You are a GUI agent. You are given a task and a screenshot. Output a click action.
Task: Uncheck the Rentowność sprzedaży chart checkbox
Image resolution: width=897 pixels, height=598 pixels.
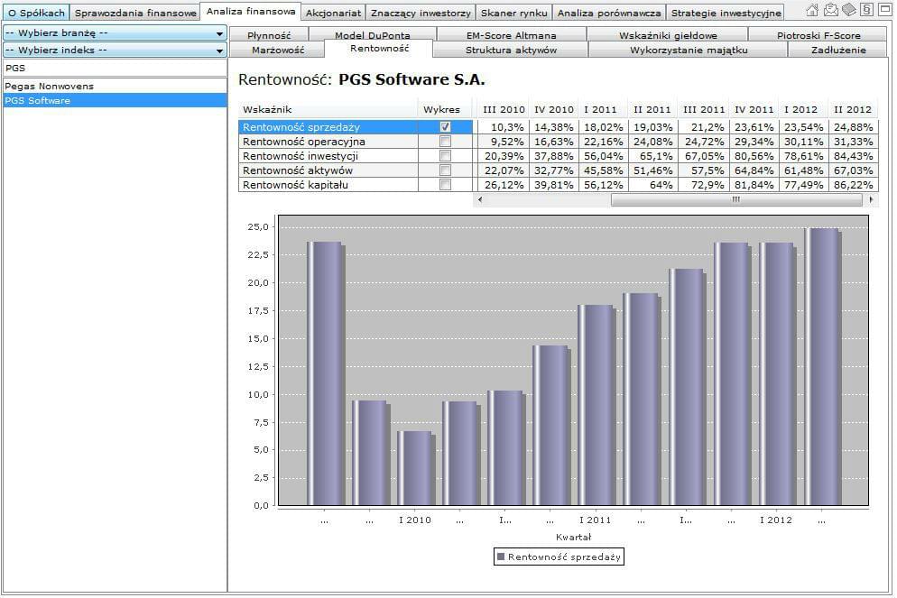pos(445,127)
